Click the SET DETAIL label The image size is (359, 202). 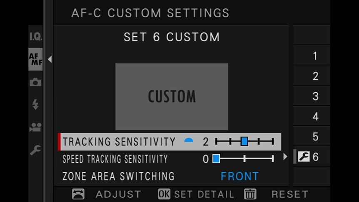(204, 194)
